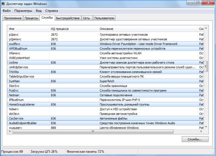This screenshot has width=216, height=156.
Task: Switch to the Сеть tab
Action: pos(86,18)
